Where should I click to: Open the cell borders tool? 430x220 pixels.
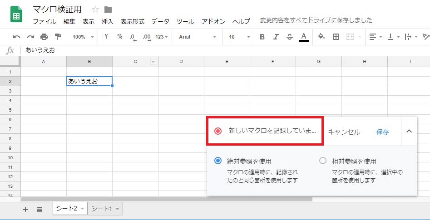(x=336, y=37)
